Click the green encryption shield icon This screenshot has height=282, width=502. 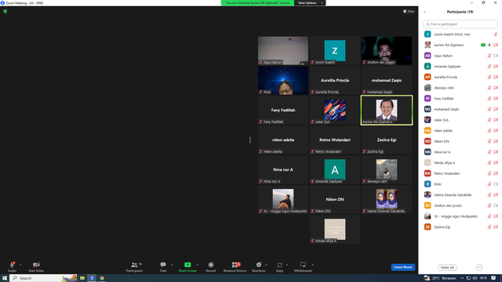(x=5, y=11)
